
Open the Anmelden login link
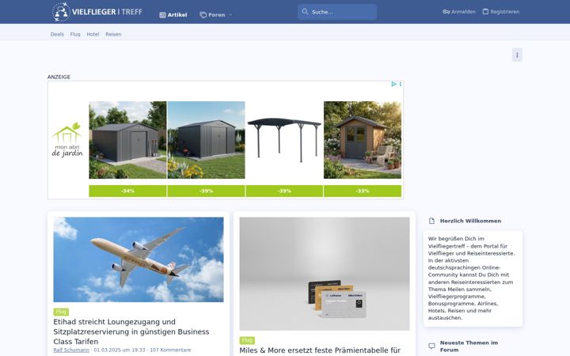pyautogui.click(x=459, y=12)
